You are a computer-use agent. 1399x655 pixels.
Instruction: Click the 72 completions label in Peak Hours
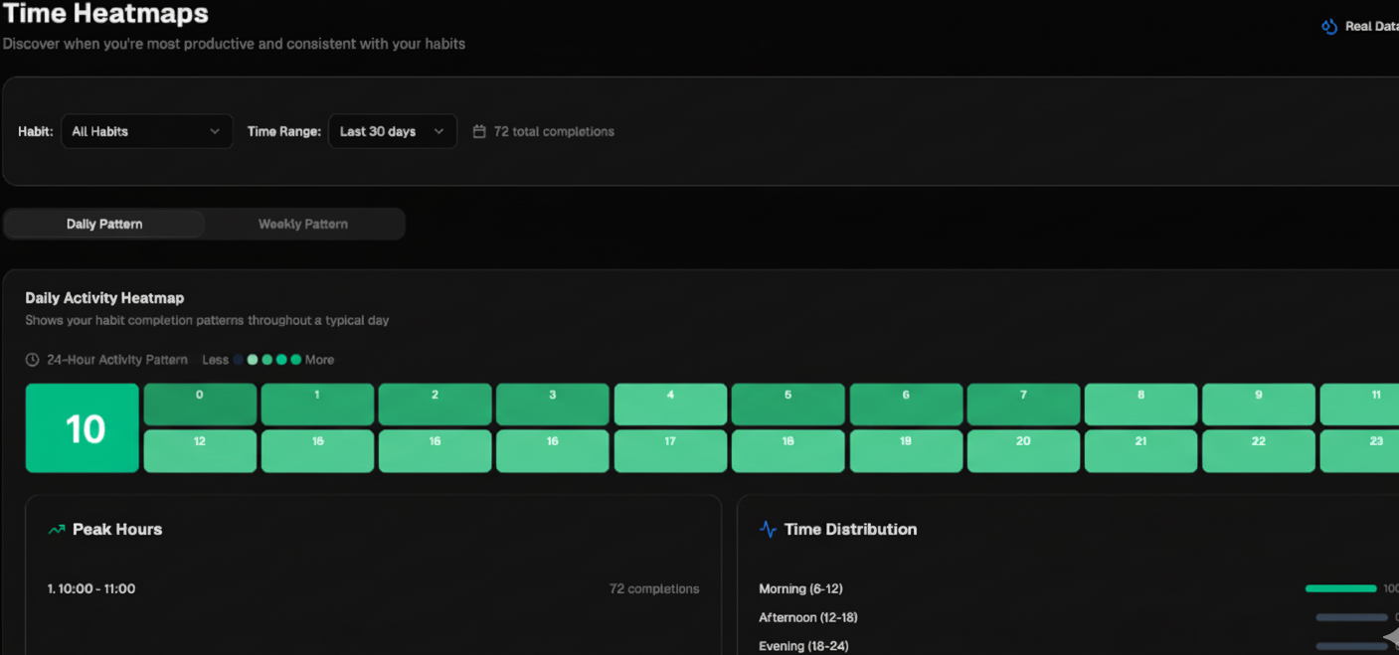coord(654,588)
